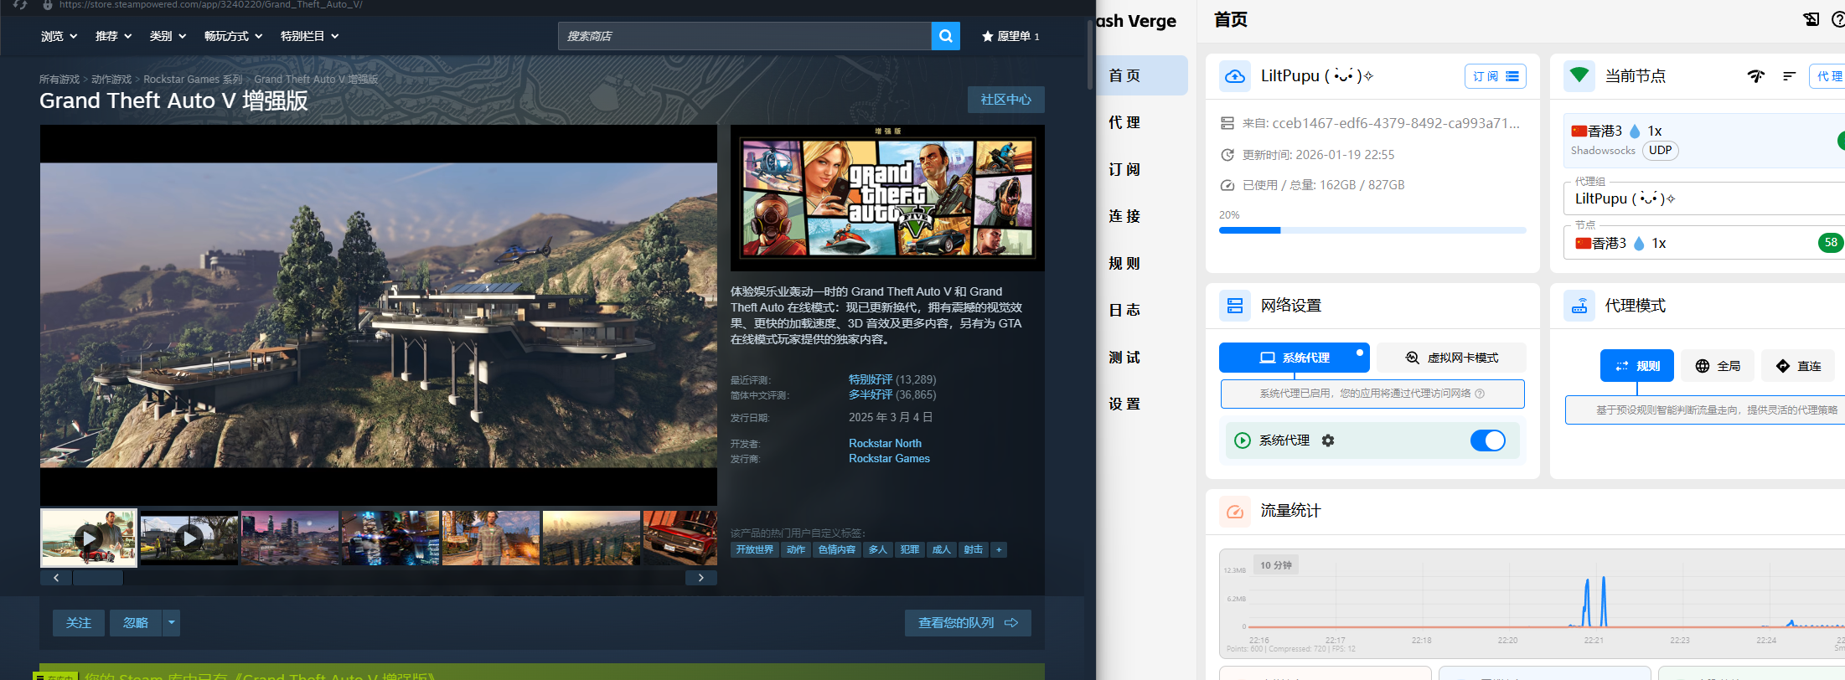Click the update time refresh icon

pos(1227,155)
